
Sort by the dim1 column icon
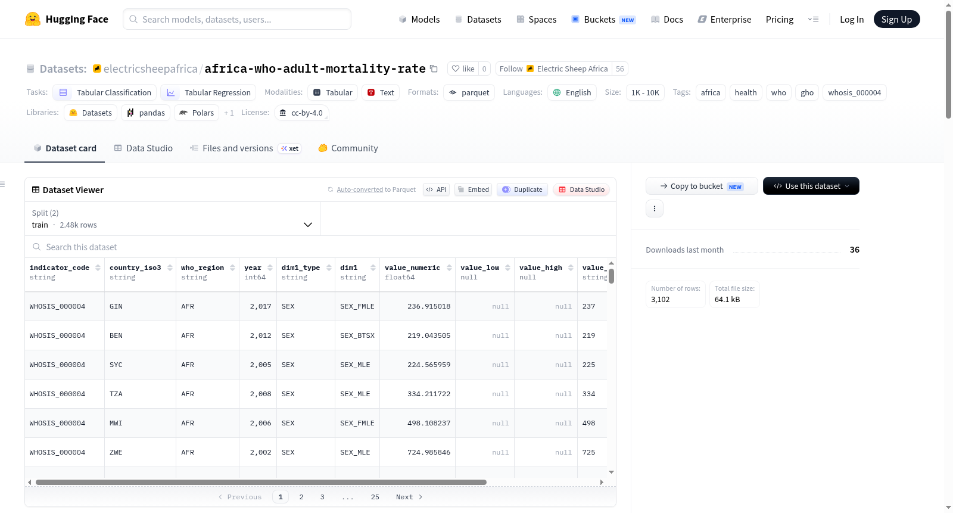pos(373,268)
